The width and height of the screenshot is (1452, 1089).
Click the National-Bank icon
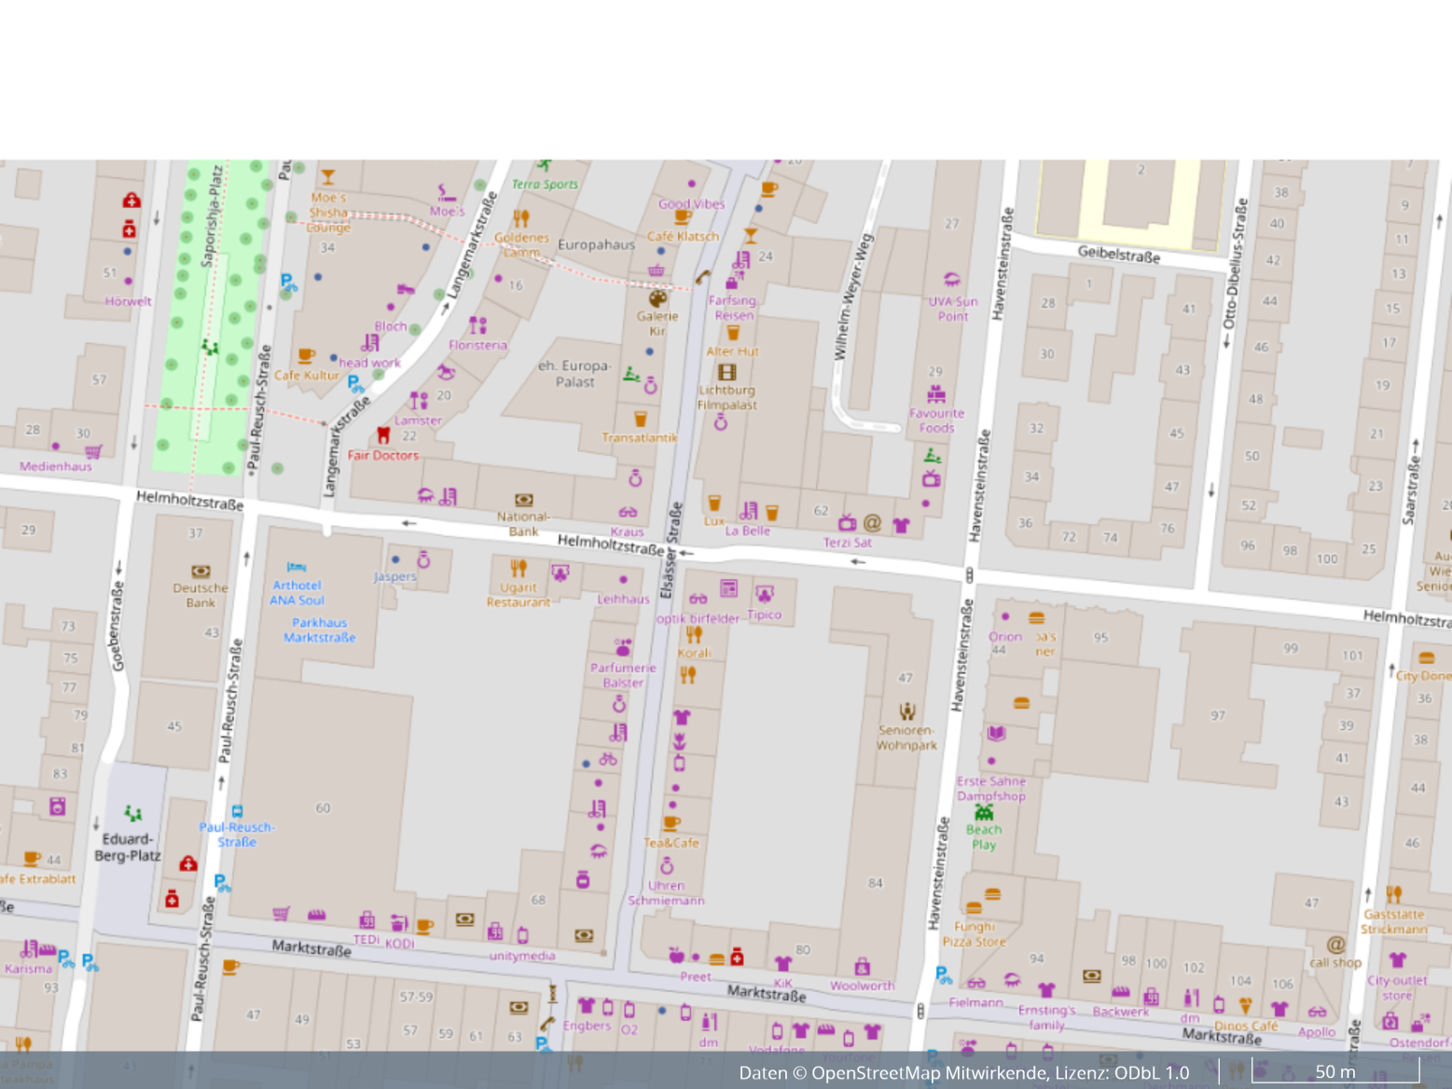pos(524,500)
